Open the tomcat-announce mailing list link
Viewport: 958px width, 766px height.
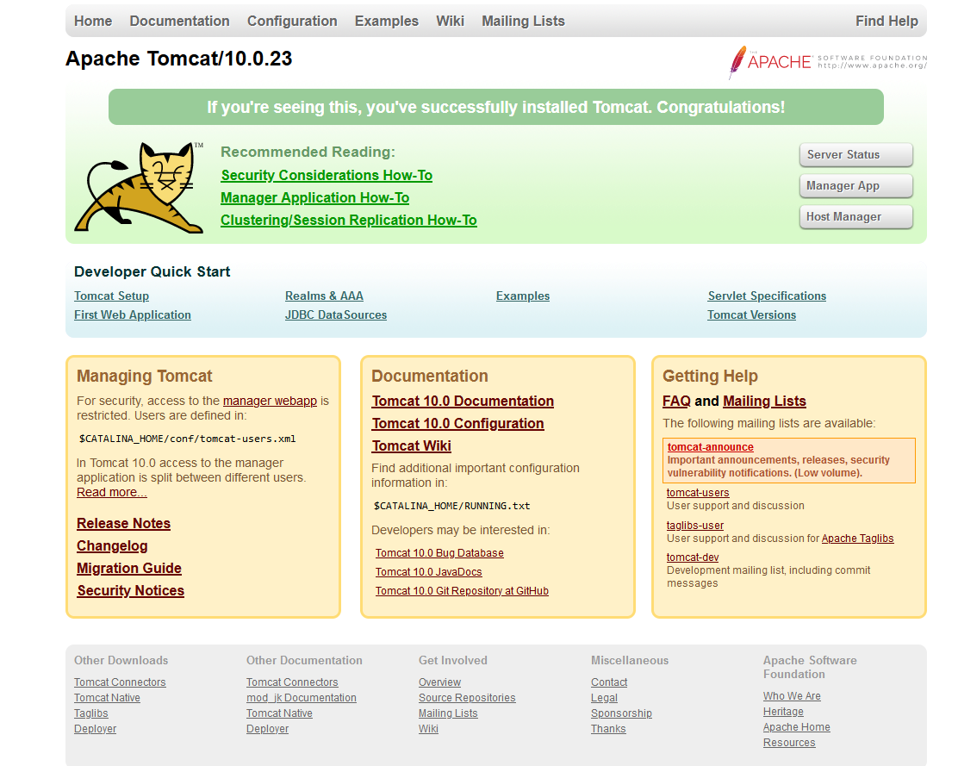(x=711, y=447)
